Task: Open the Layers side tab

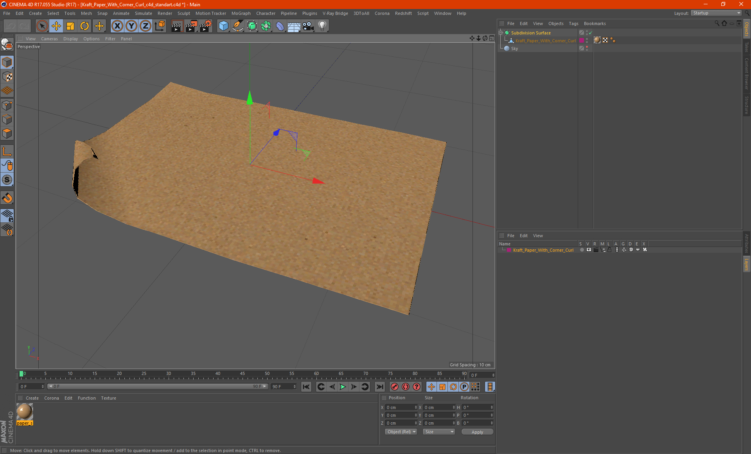Action: coord(747,264)
